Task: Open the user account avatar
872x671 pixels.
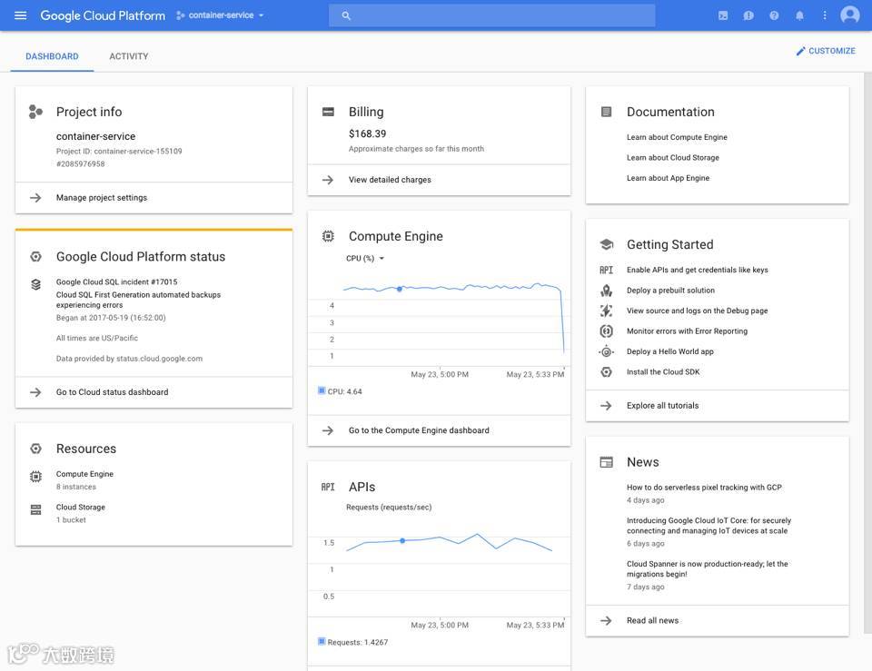Action: click(x=850, y=15)
